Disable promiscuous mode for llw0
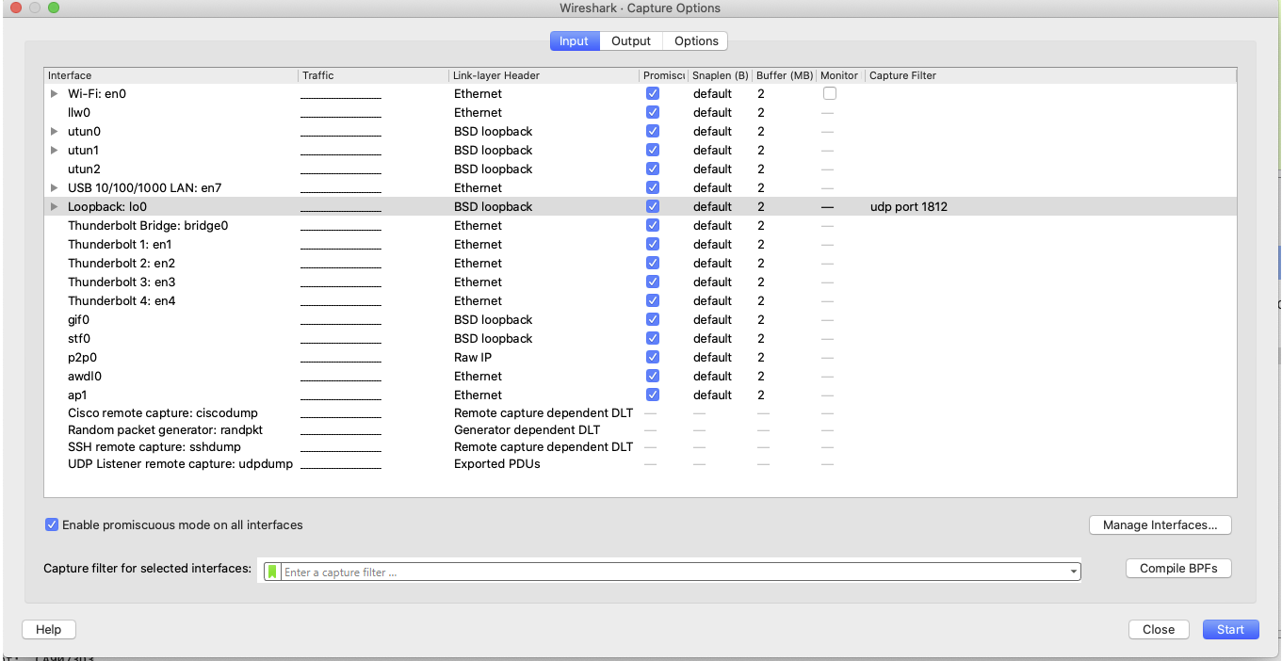The width and height of the screenshot is (1282, 661). tap(652, 112)
